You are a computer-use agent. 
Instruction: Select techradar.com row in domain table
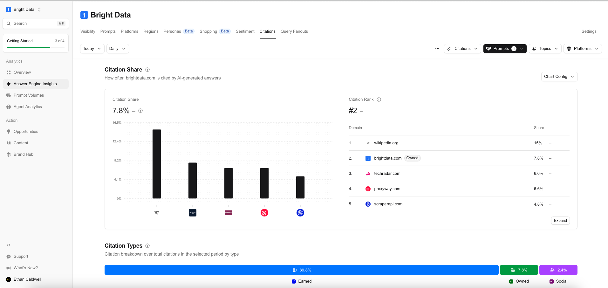pos(459,174)
